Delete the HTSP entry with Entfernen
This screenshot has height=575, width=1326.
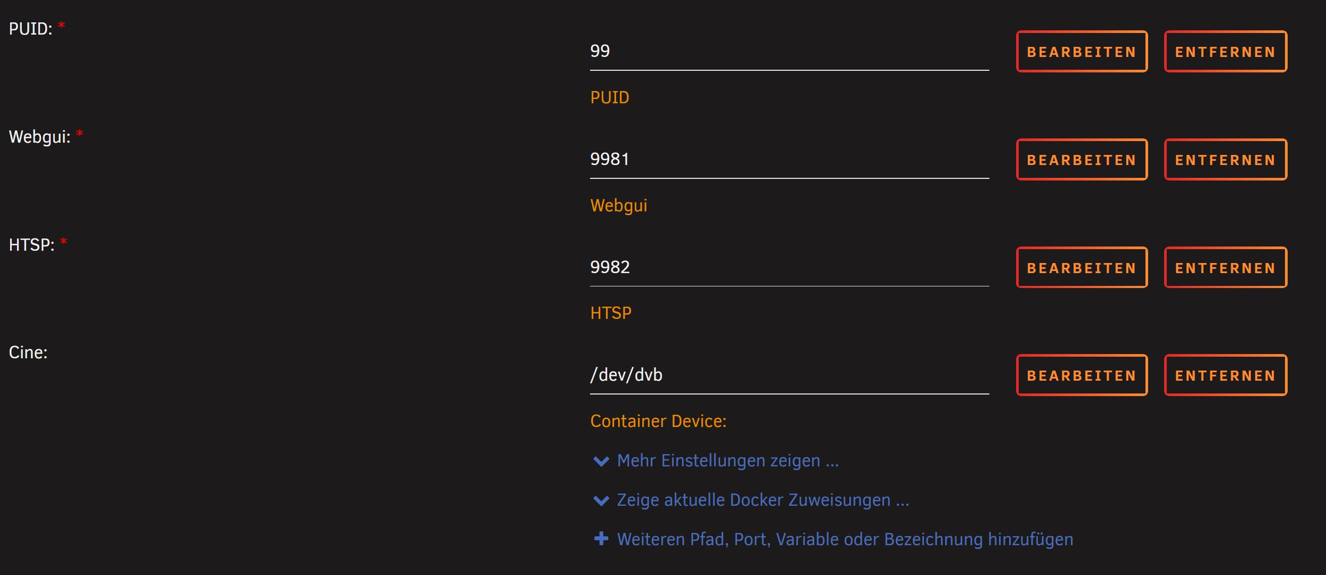coord(1225,268)
